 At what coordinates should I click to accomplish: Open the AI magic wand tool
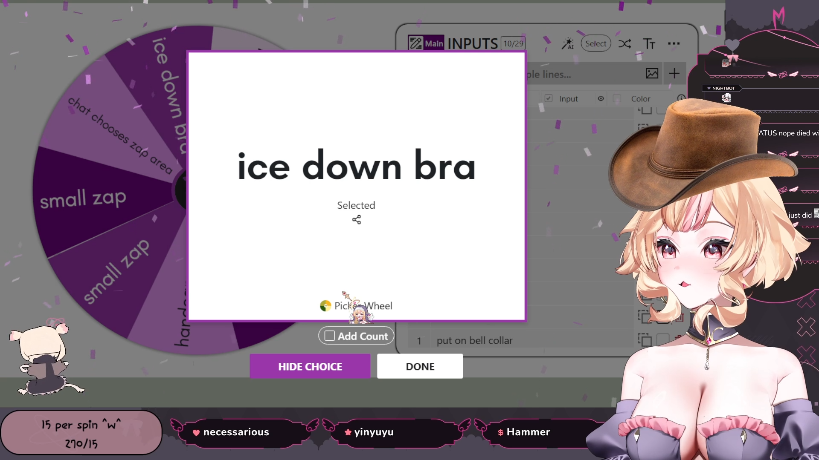[567, 43]
